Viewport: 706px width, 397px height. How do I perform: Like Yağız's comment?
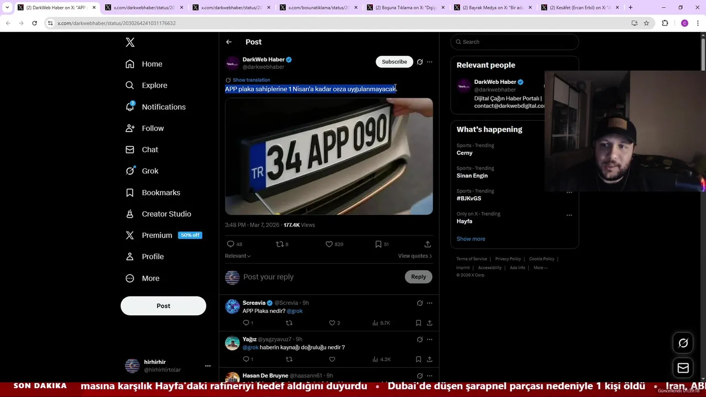pyautogui.click(x=332, y=360)
